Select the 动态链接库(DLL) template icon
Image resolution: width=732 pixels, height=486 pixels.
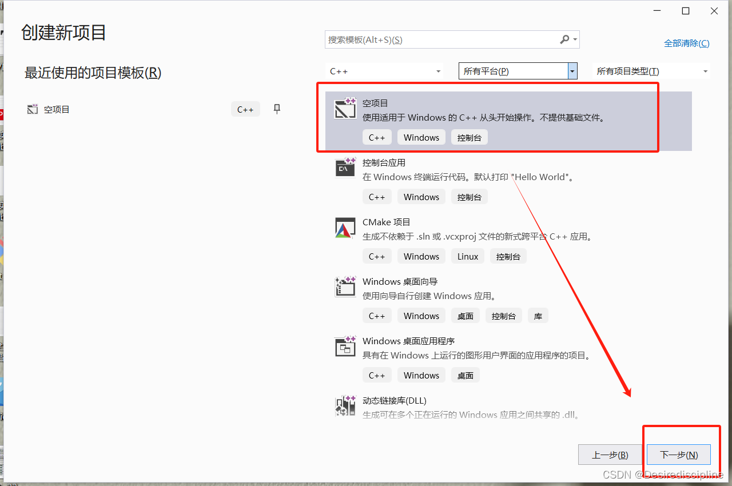pos(345,405)
